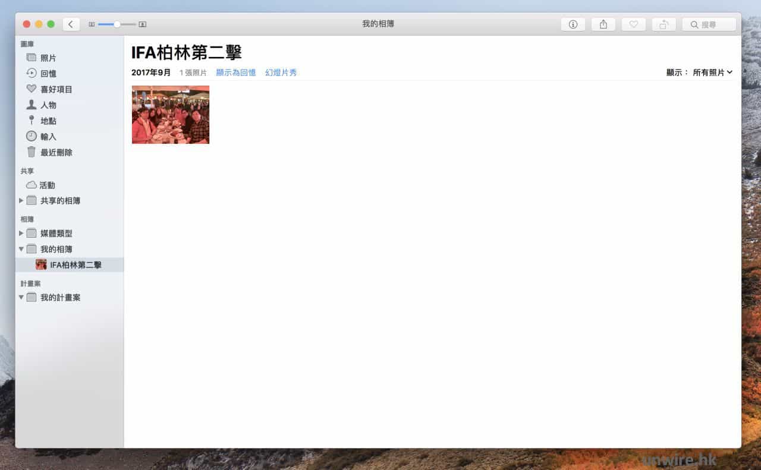Open the 顯示: 所有照片 dropdown
The image size is (761, 470).
(712, 72)
